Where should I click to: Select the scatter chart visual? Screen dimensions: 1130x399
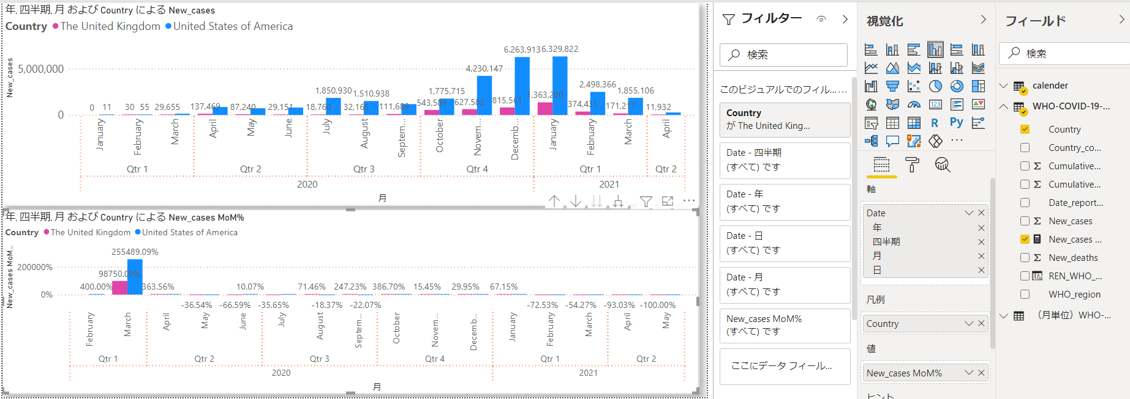click(914, 86)
